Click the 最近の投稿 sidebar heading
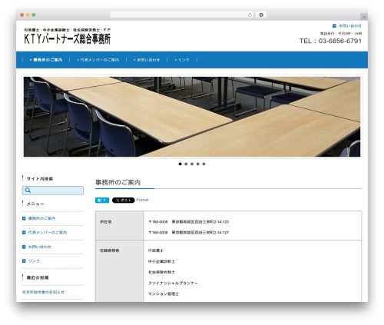The image size is (384, 325). click(x=38, y=277)
